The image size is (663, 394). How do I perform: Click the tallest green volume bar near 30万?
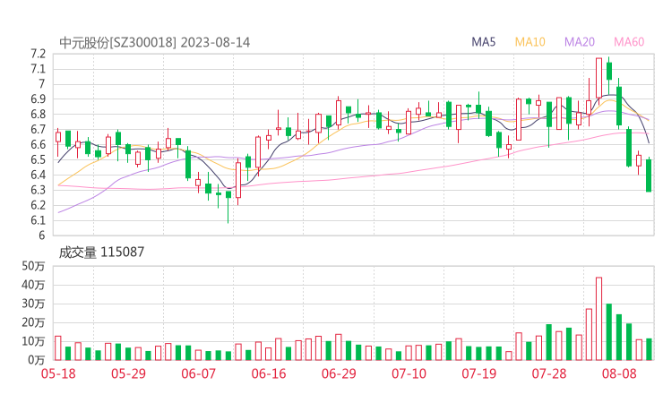tap(609, 332)
